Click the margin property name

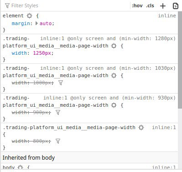coord(21,23)
